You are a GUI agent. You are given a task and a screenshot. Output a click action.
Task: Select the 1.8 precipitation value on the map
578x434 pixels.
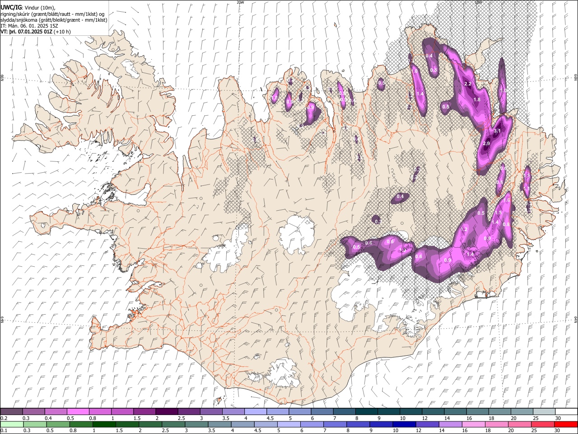click(x=477, y=100)
